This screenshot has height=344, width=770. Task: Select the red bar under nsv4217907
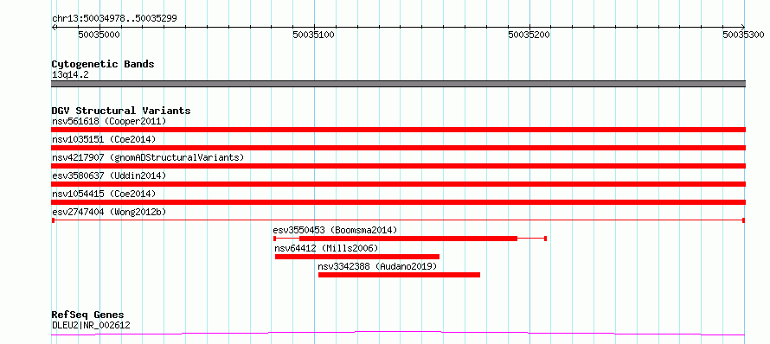pos(398,166)
